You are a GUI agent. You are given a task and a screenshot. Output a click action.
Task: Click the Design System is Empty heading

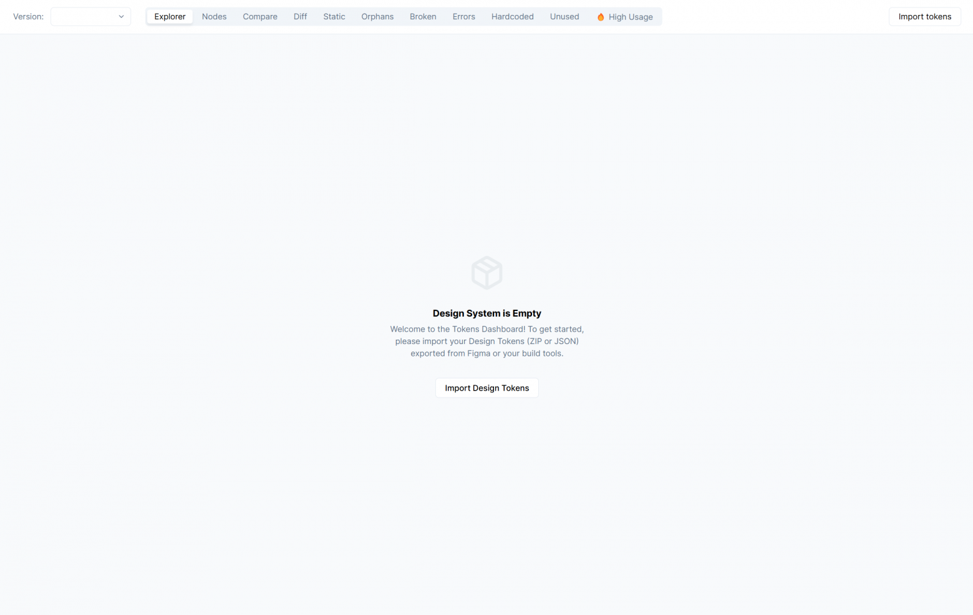[486, 313]
